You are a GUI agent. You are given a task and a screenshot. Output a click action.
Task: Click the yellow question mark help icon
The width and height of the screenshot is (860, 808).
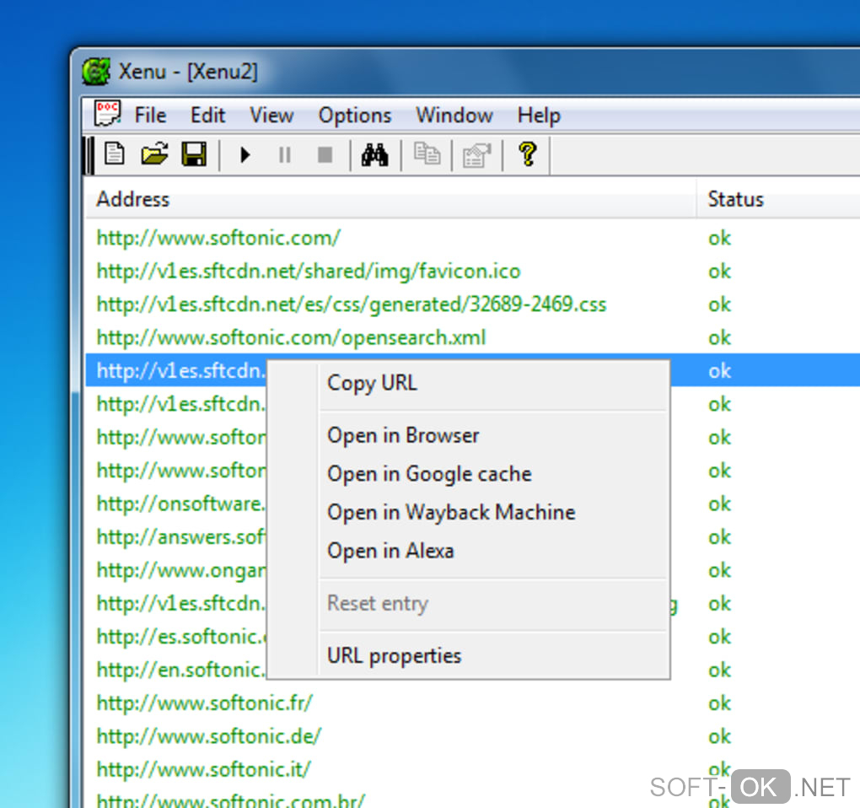click(528, 154)
